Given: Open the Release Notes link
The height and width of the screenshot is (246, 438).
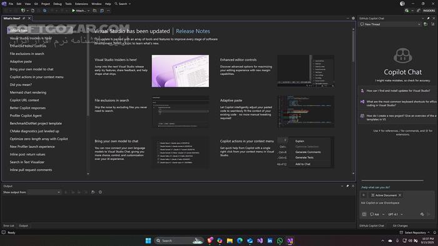Looking at the screenshot, I should 193,31.
